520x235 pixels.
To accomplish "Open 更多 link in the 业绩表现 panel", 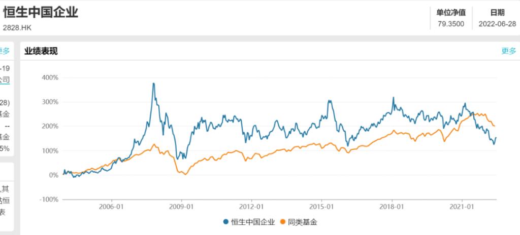I will 508,51.
